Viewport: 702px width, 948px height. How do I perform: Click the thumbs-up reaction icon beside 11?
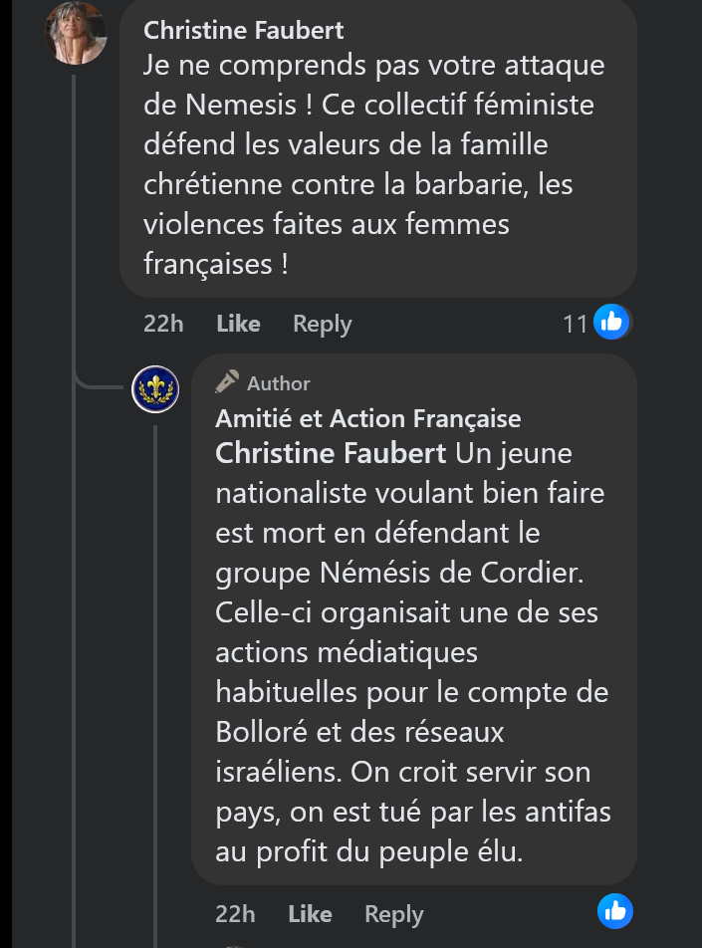[x=611, y=322]
